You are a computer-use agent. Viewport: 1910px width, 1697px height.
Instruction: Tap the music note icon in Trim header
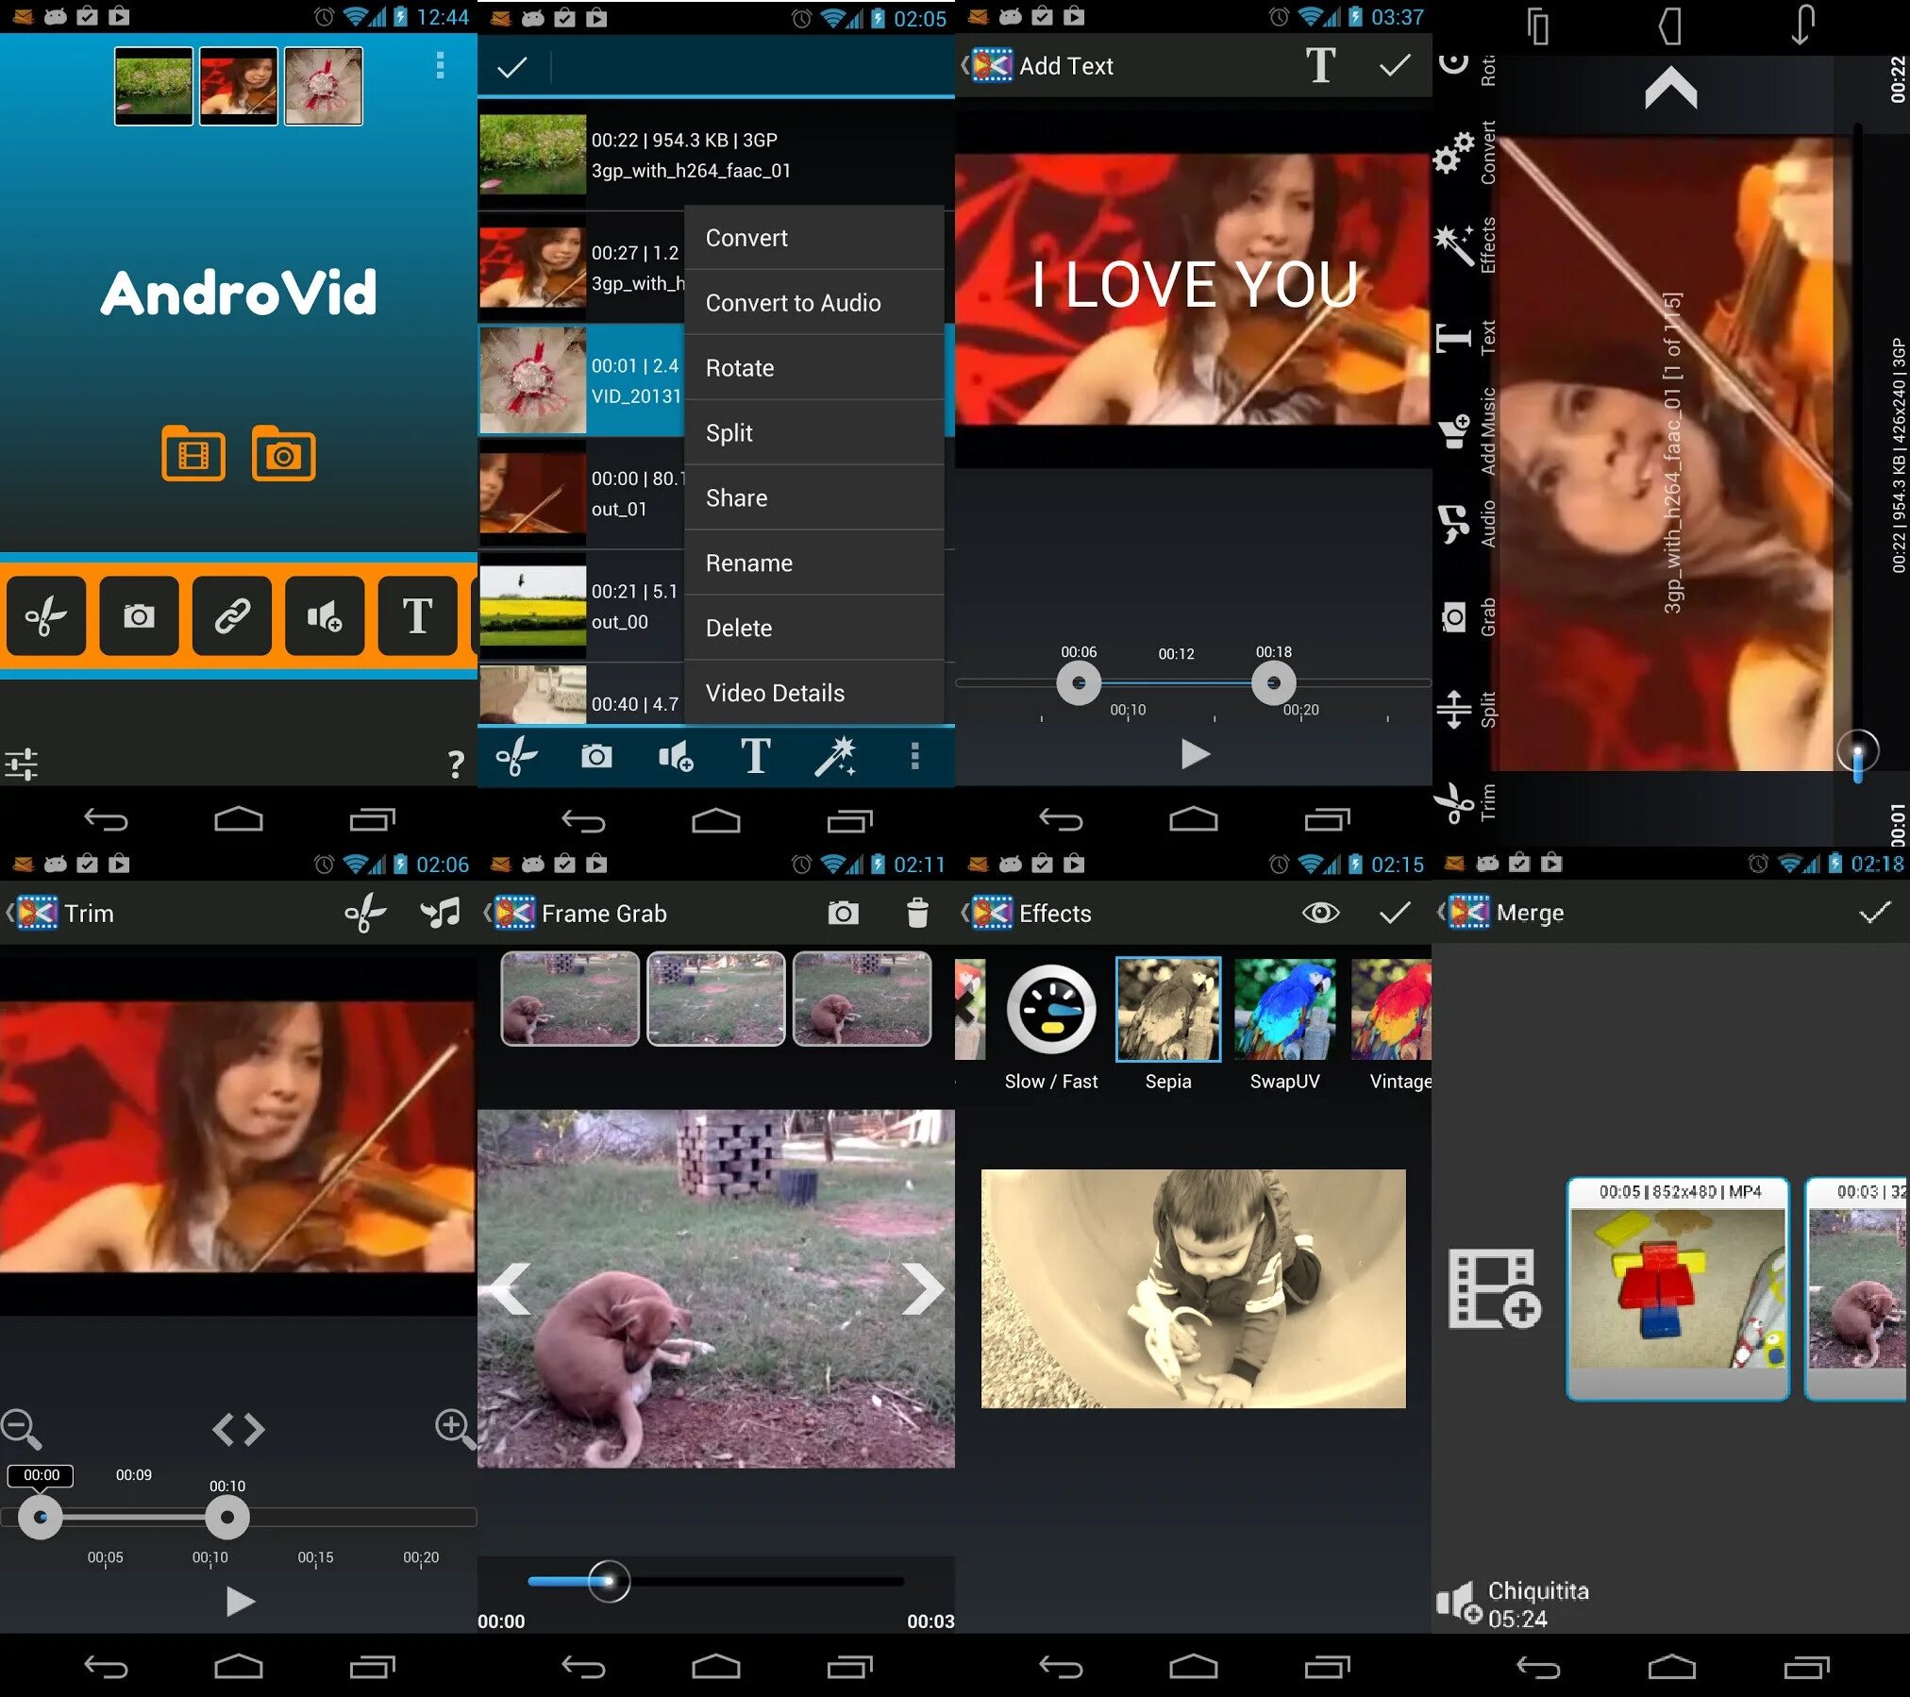(x=440, y=913)
